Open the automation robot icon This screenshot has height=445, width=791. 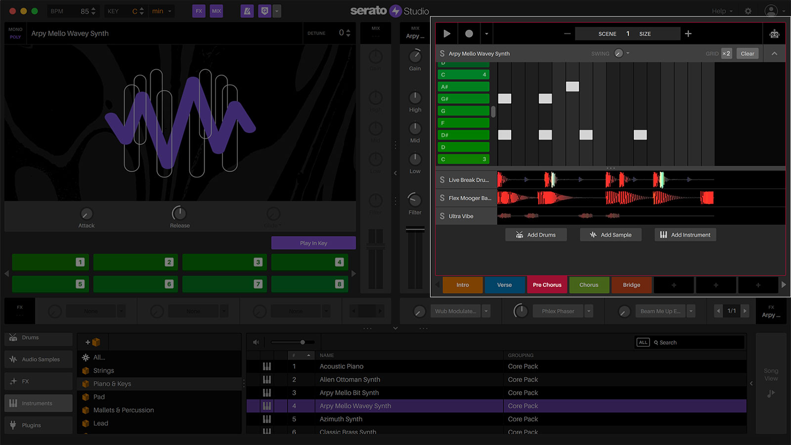[774, 34]
